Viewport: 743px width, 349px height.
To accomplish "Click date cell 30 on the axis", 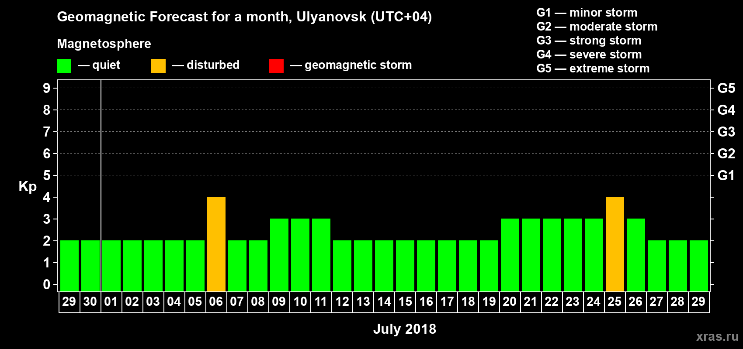I will [90, 302].
